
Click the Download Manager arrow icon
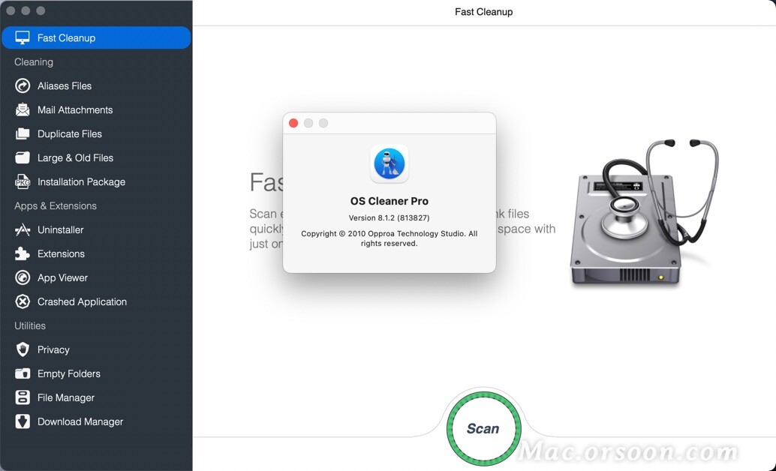pyautogui.click(x=23, y=421)
